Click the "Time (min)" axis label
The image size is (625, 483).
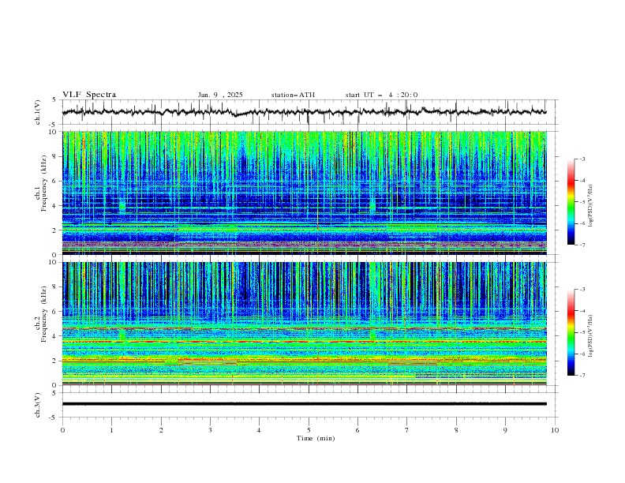coord(316,438)
